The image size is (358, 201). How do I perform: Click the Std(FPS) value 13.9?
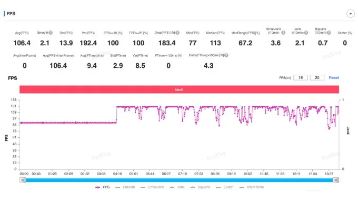tap(66, 43)
